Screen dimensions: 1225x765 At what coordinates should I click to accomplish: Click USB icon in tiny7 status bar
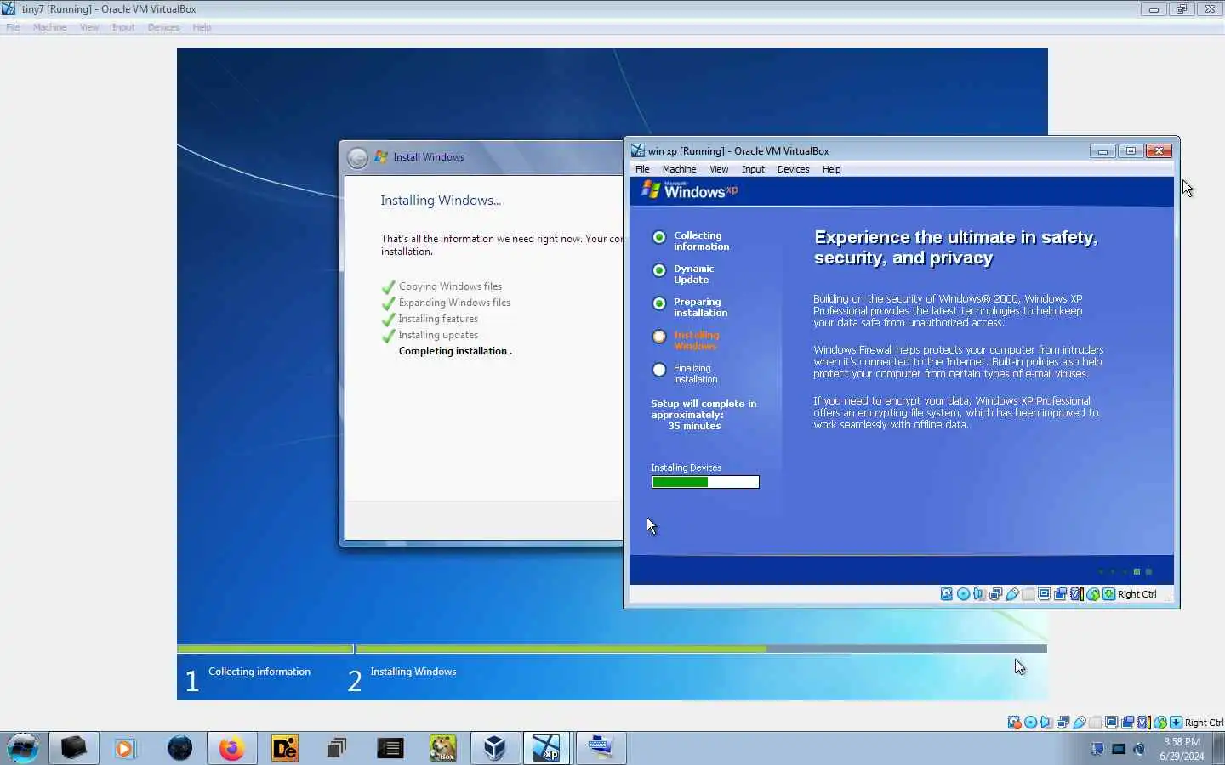pos(1080,722)
